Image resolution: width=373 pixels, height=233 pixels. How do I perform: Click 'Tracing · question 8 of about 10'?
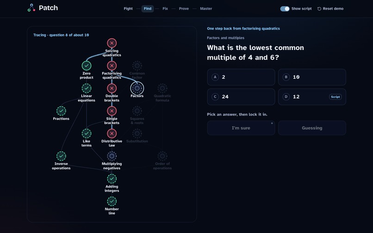[61, 35]
